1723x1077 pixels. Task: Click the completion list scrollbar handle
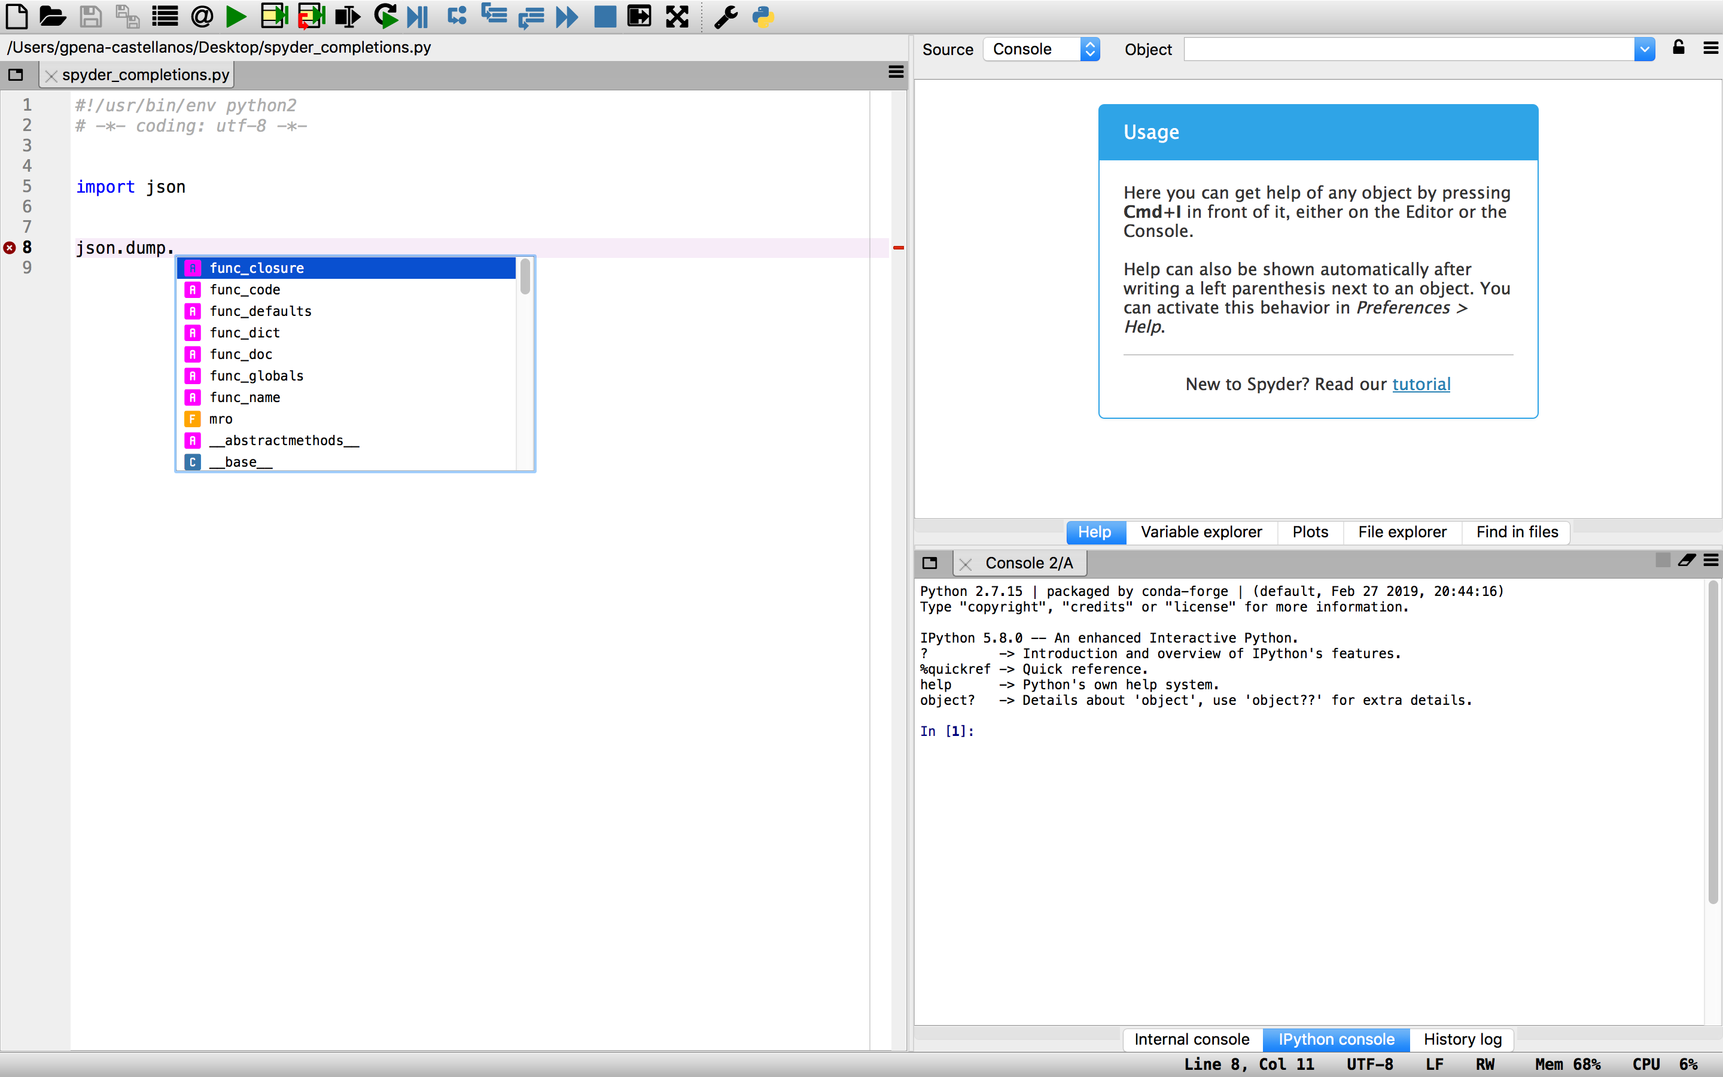point(525,276)
